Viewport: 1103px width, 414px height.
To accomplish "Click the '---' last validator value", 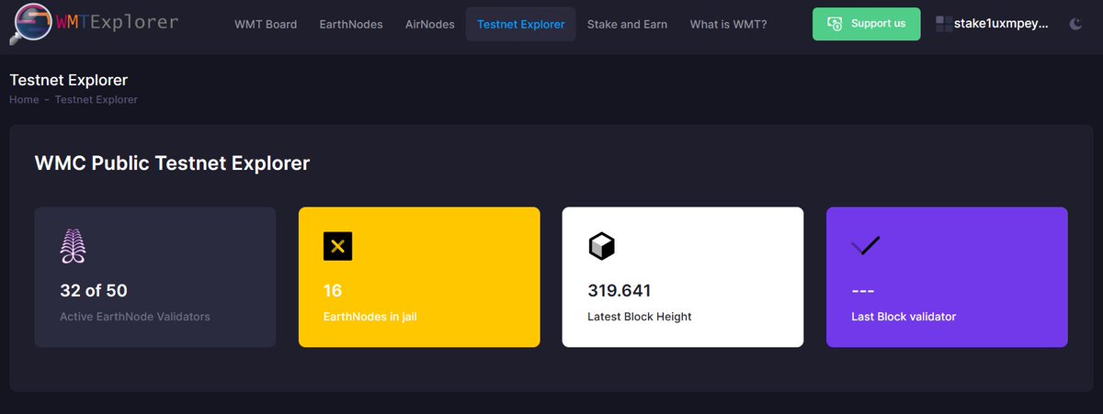I will [x=862, y=291].
